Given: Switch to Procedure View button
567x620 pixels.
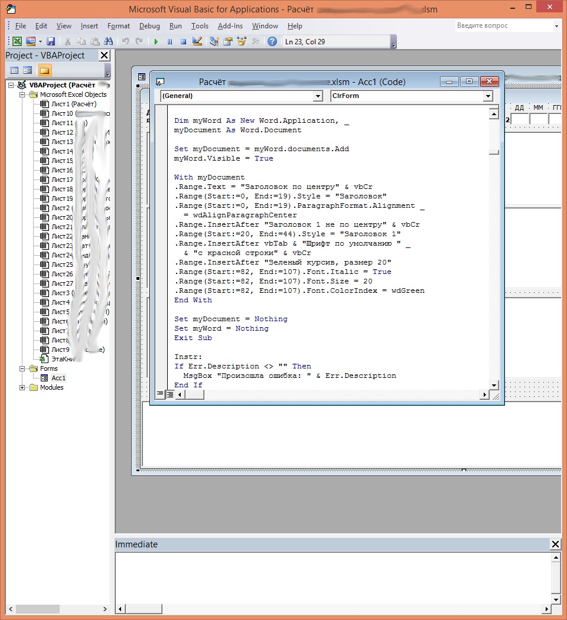Looking at the screenshot, I should click(160, 394).
